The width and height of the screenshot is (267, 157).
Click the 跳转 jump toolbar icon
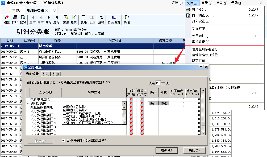pyautogui.click(x=101, y=20)
